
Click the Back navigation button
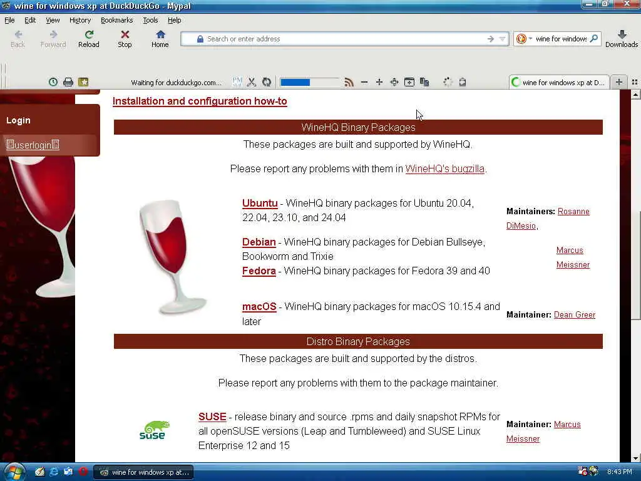click(18, 39)
